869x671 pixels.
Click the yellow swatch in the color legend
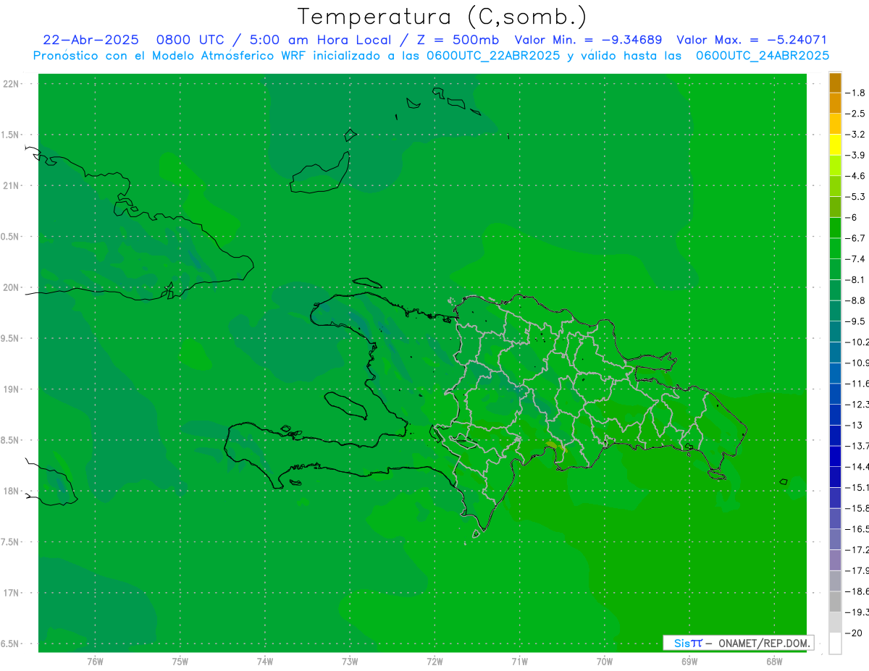click(835, 145)
